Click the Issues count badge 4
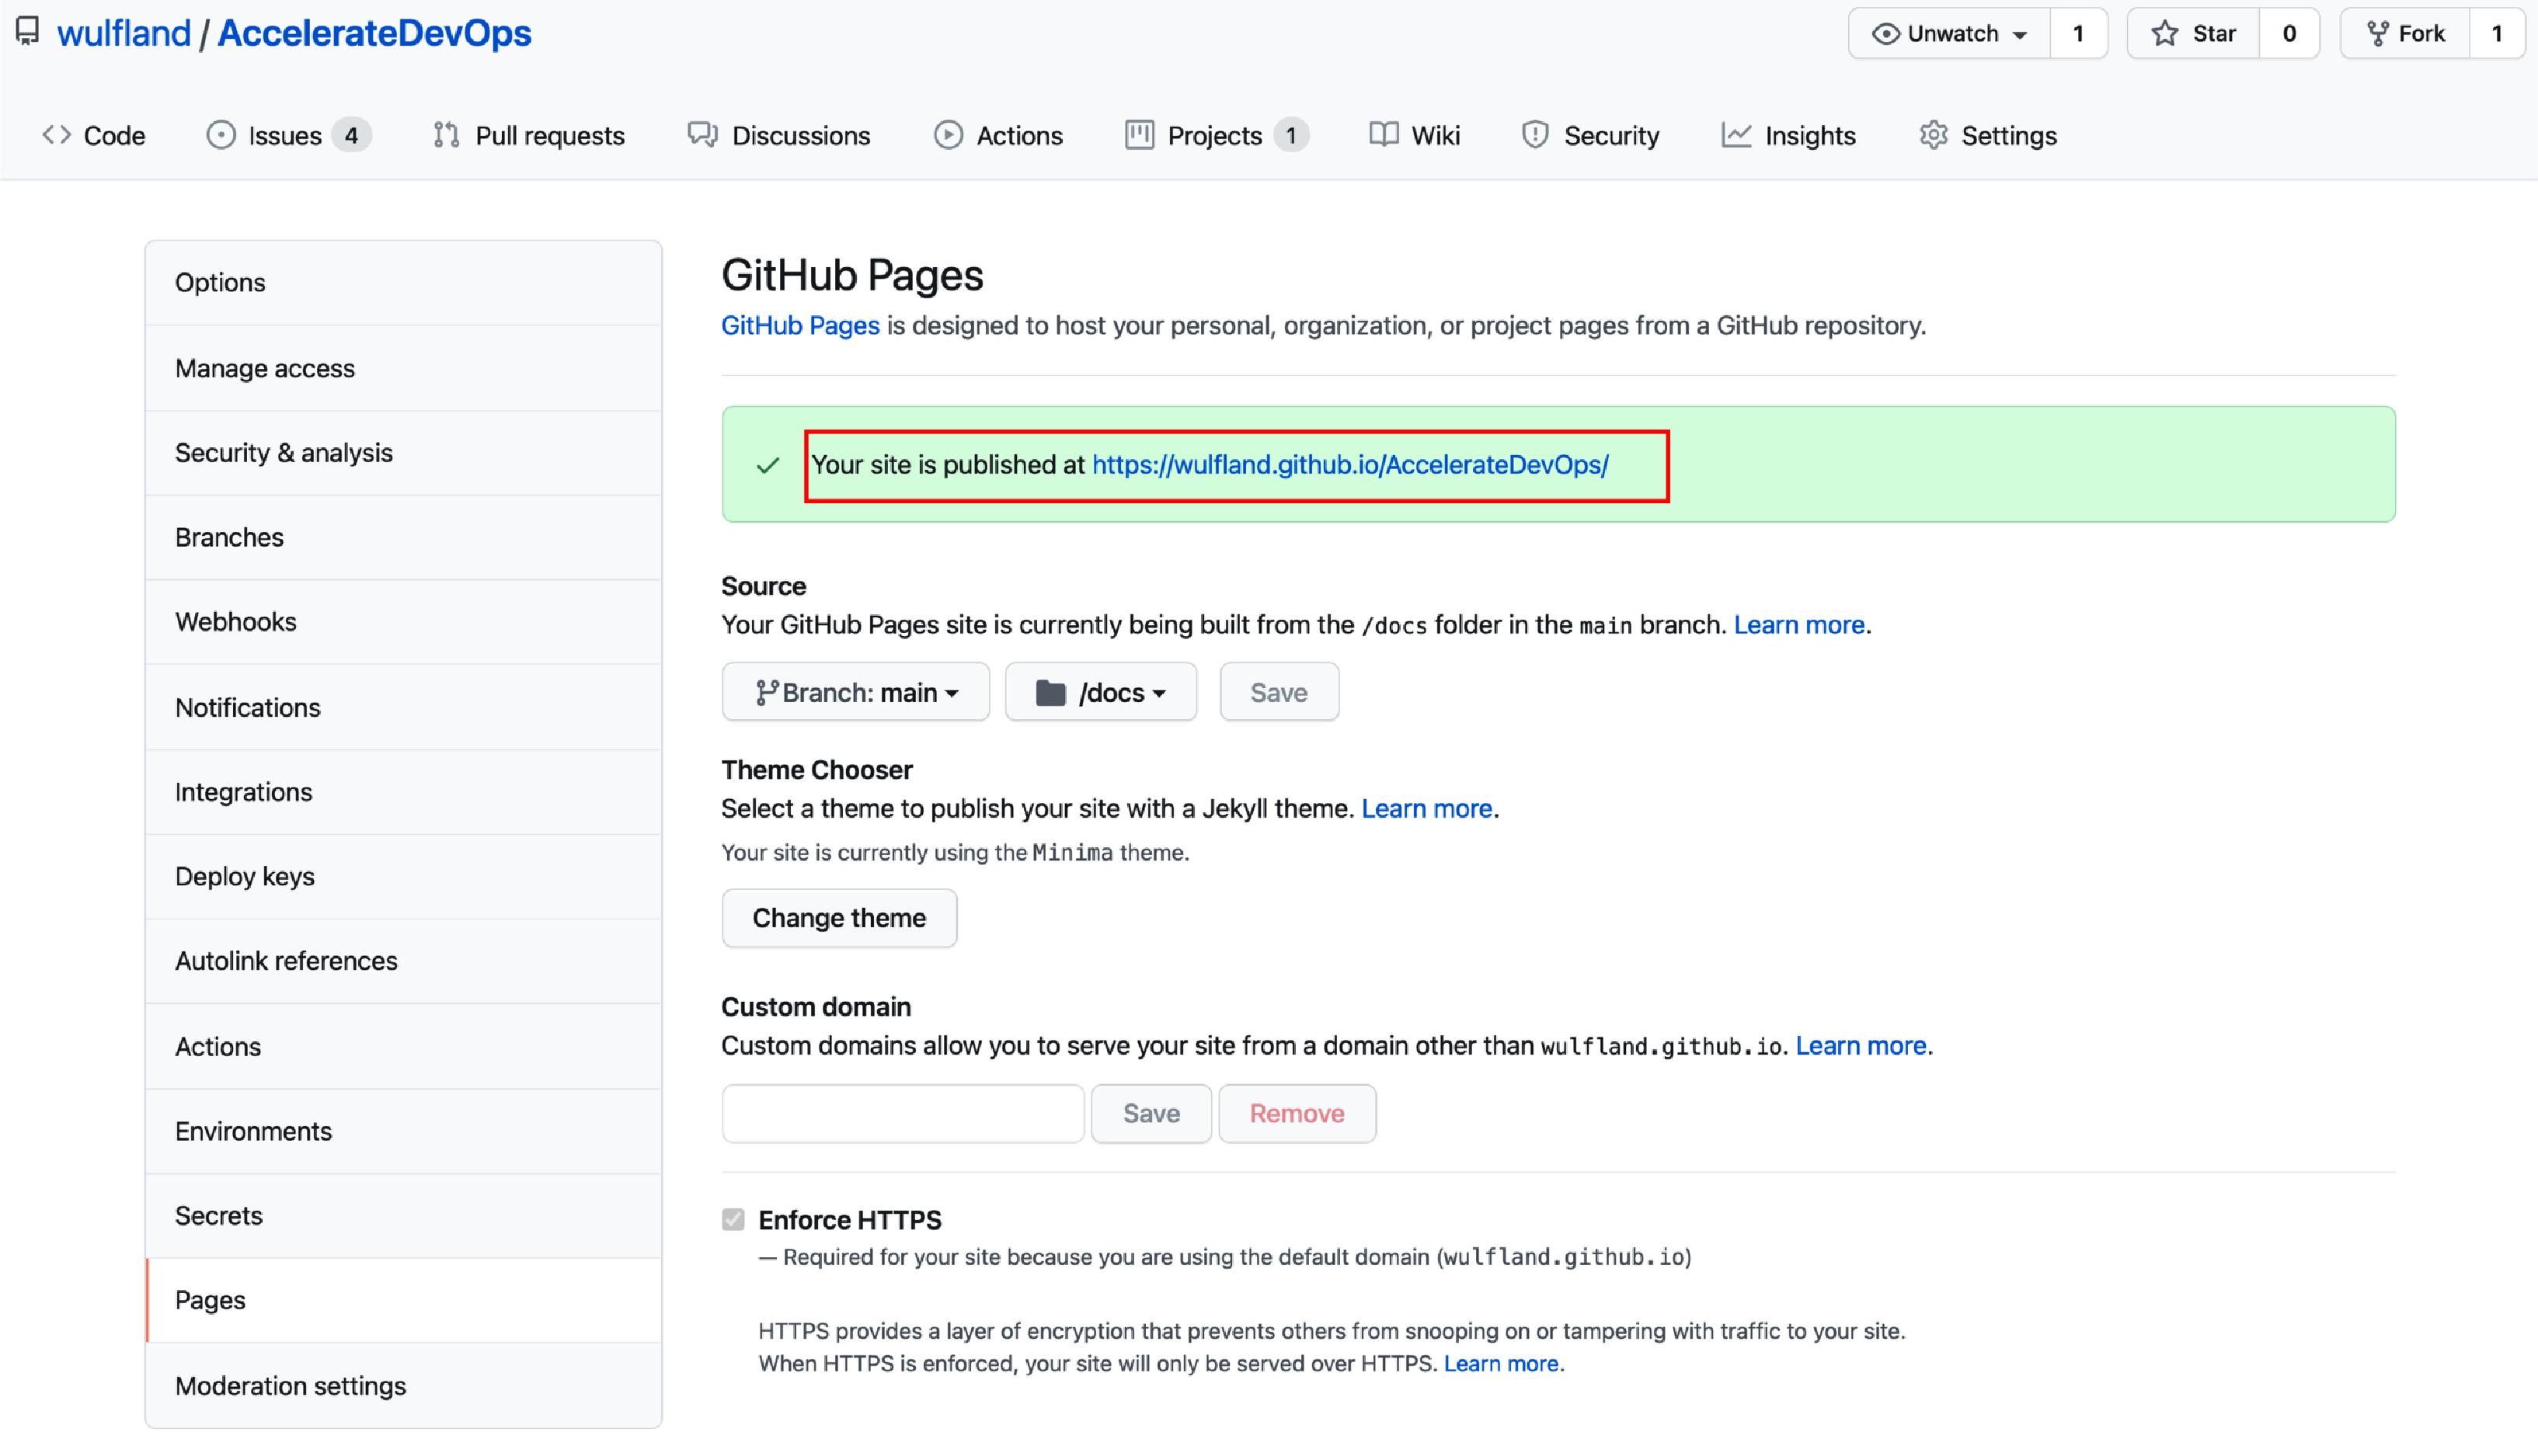 click(x=351, y=134)
